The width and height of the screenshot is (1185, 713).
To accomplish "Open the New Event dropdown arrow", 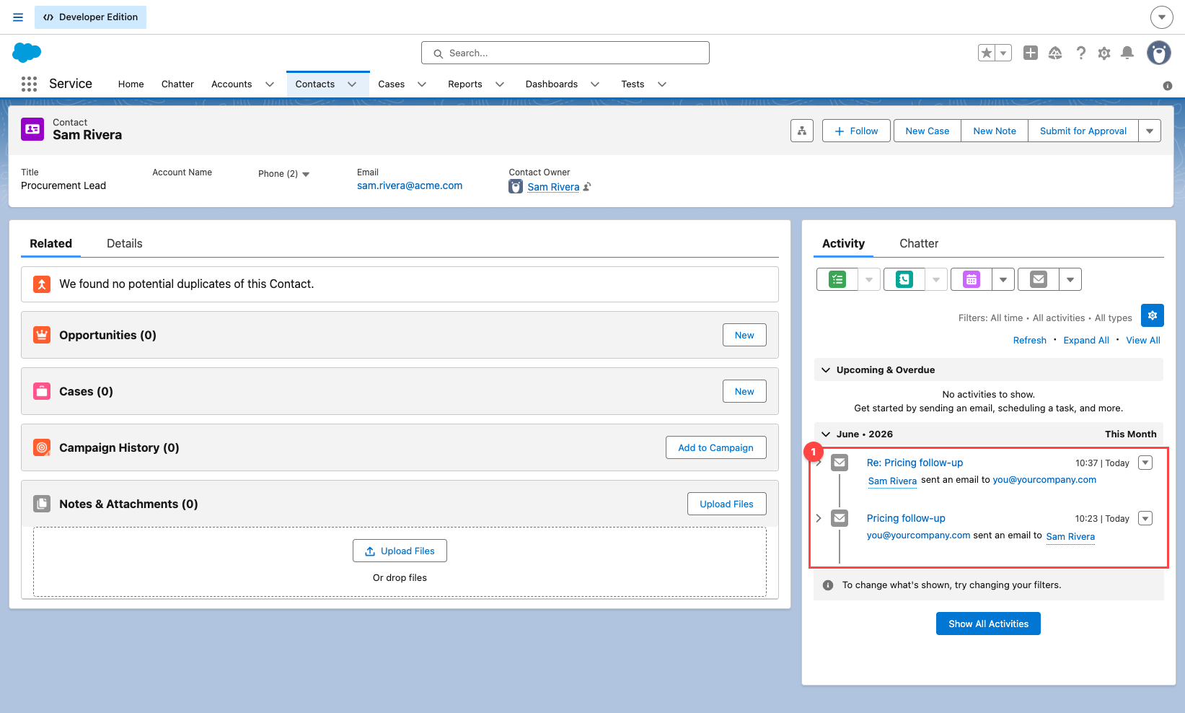I will click(x=1003, y=279).
